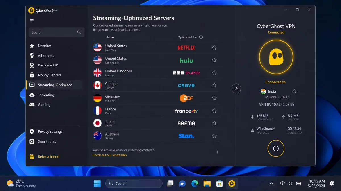Click the CyberGhost VPN logo

pyautogui.click(x=43, y=11)
